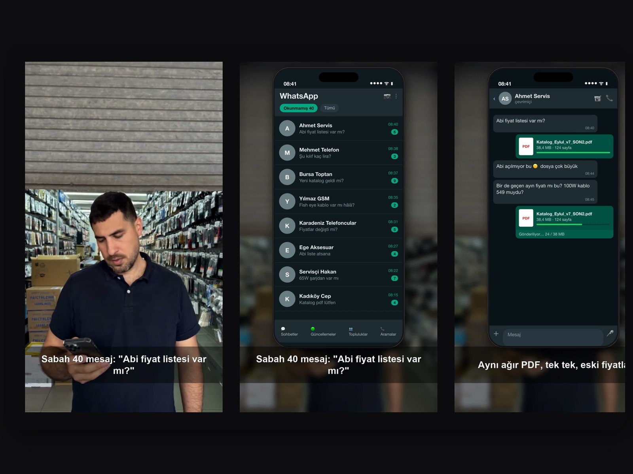633x474 pixels.
Task: Open first Katalog_Eylul_v7_SON2.pdf at 08:40
Action: (x=564, y=146)
